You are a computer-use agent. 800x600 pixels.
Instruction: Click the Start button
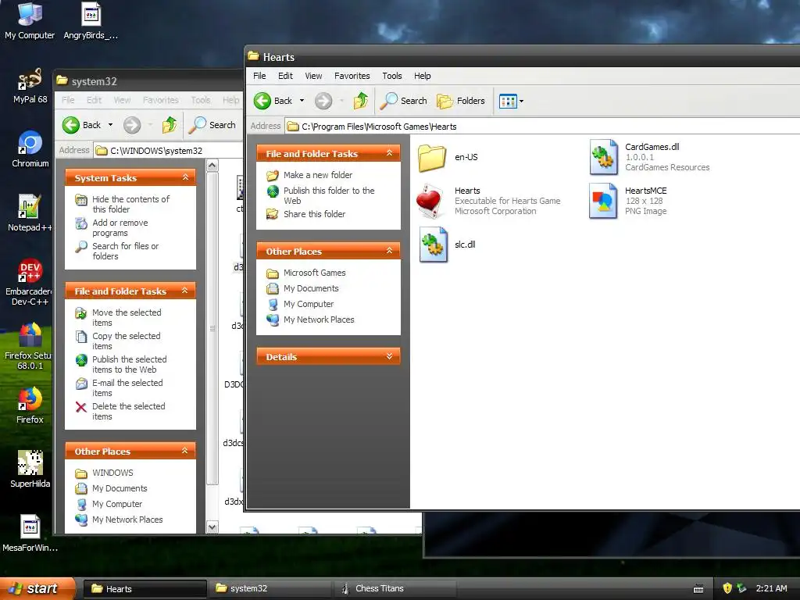(37, 588)
